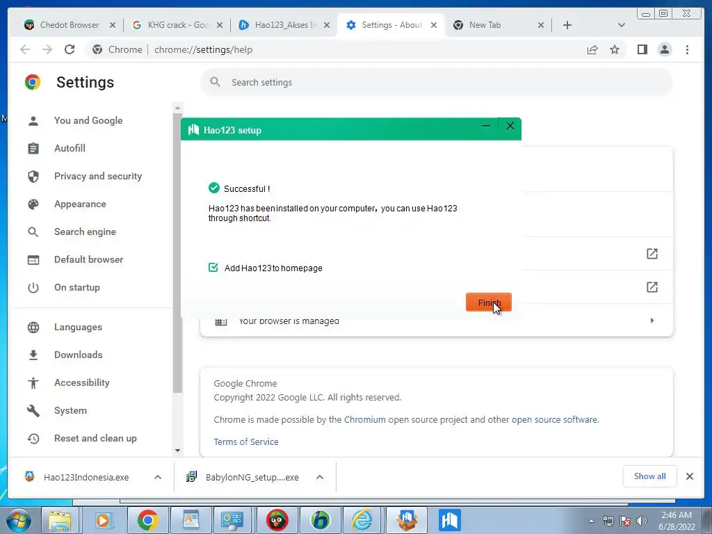Expand Hao123Indonesia.exe download options

pos(158,477)
